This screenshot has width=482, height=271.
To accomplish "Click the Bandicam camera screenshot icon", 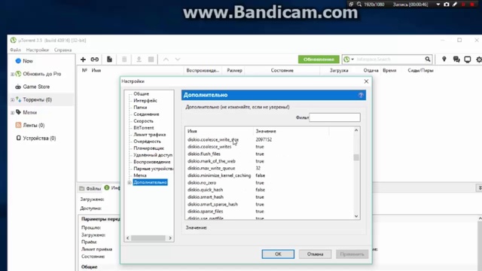I will coord(447,5).
